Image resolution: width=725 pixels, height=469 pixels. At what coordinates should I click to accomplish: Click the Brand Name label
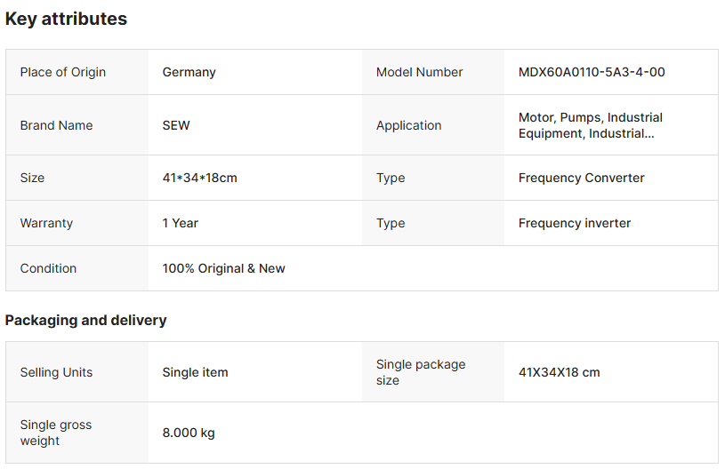click(56, 125)
